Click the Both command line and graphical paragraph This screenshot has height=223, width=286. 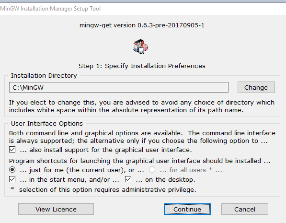click(x=142, y=137)
